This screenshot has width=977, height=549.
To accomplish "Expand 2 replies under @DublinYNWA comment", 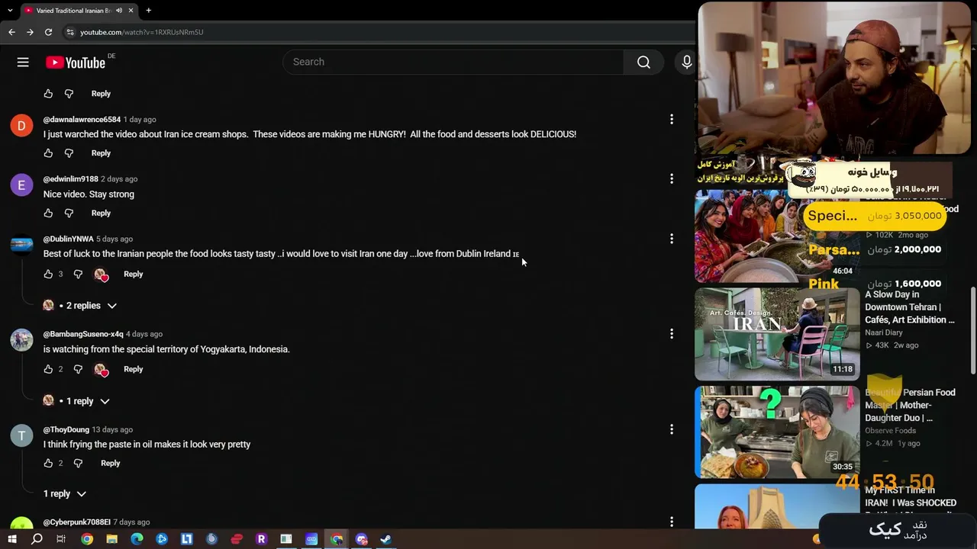I will point(81,306).
